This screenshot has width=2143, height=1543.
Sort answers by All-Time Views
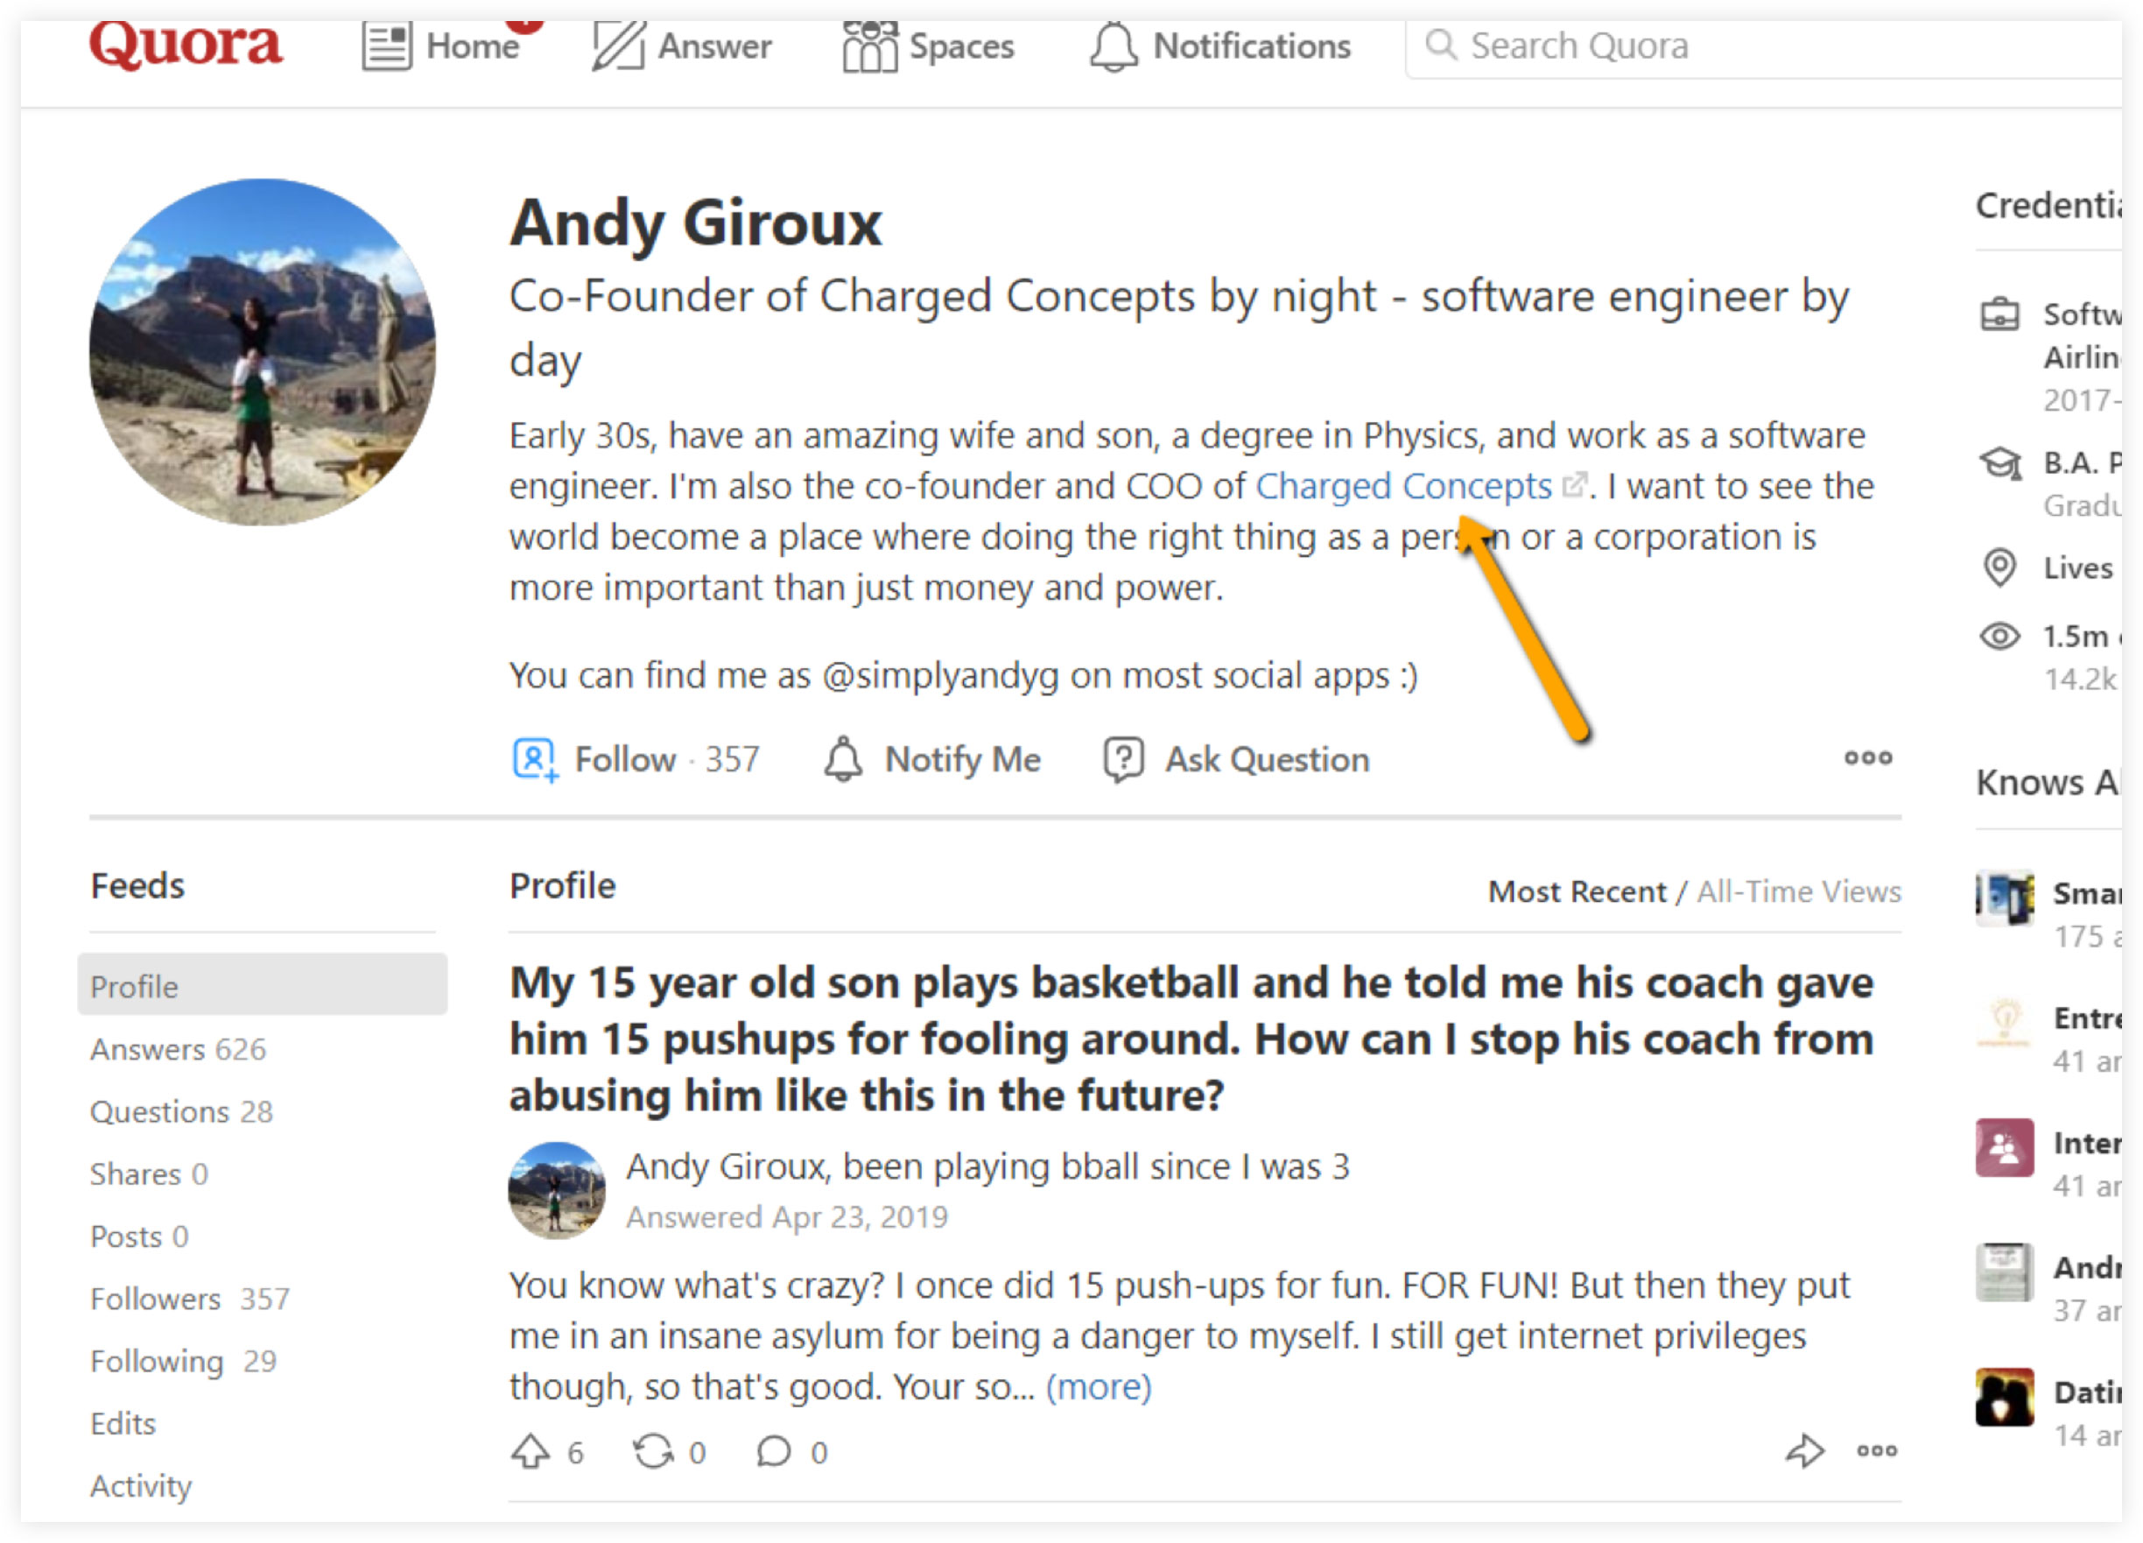click(x=1799, y=891)
